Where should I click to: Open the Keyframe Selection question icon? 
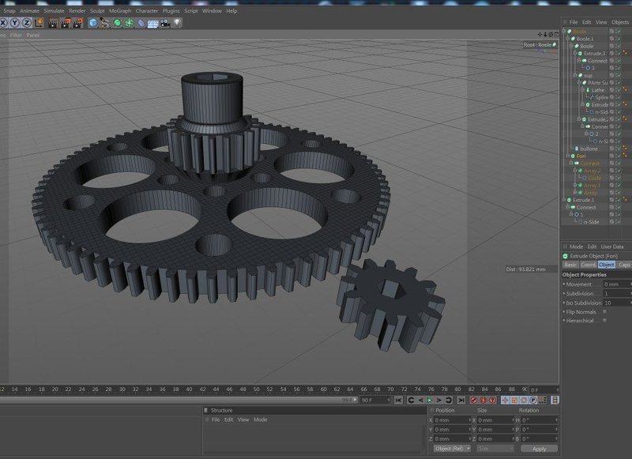[x=492, y=401]
